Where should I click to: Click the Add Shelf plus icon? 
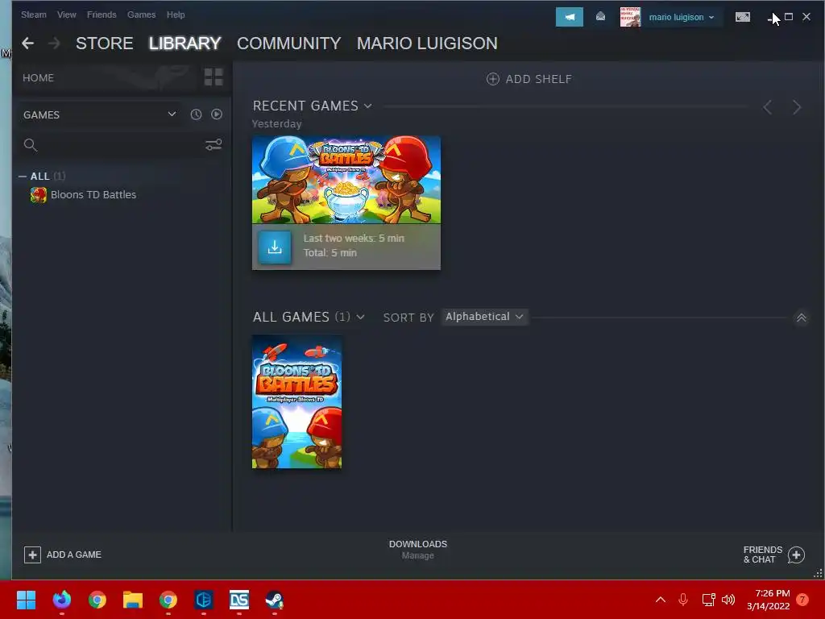click(x=492, y=79)
